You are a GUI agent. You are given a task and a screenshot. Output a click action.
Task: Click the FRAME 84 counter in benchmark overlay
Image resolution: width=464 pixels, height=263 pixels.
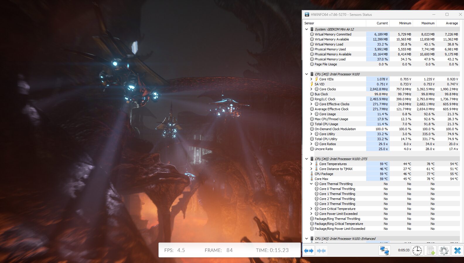tap(219, 250)
